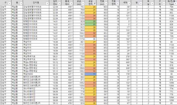Click Type cell 113A
This screenshot has width=177, height=105.
coord(171,45)
